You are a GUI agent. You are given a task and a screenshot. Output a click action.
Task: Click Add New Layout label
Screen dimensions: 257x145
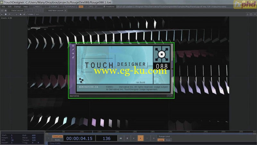click(56, 11)
